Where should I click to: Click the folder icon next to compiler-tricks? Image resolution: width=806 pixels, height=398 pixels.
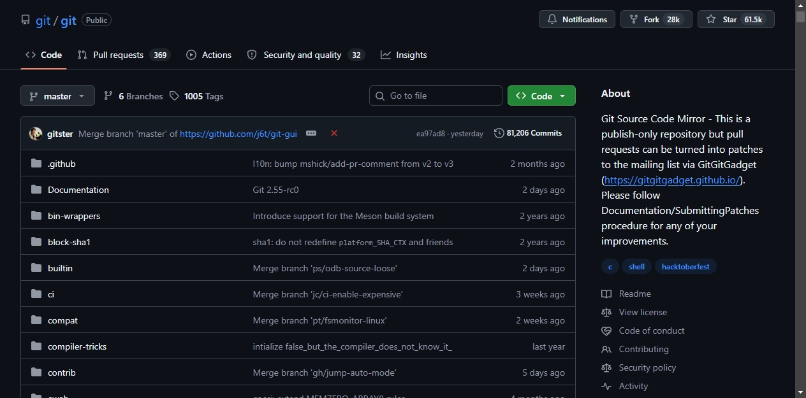click(36, 346)
